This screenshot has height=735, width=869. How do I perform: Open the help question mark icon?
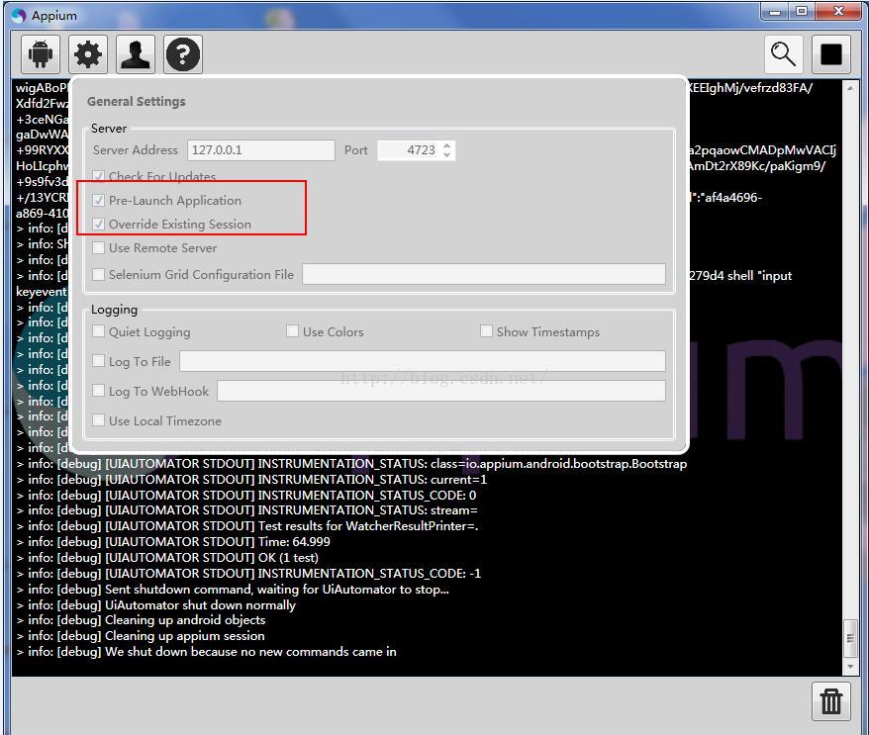[x=183, y=54]
